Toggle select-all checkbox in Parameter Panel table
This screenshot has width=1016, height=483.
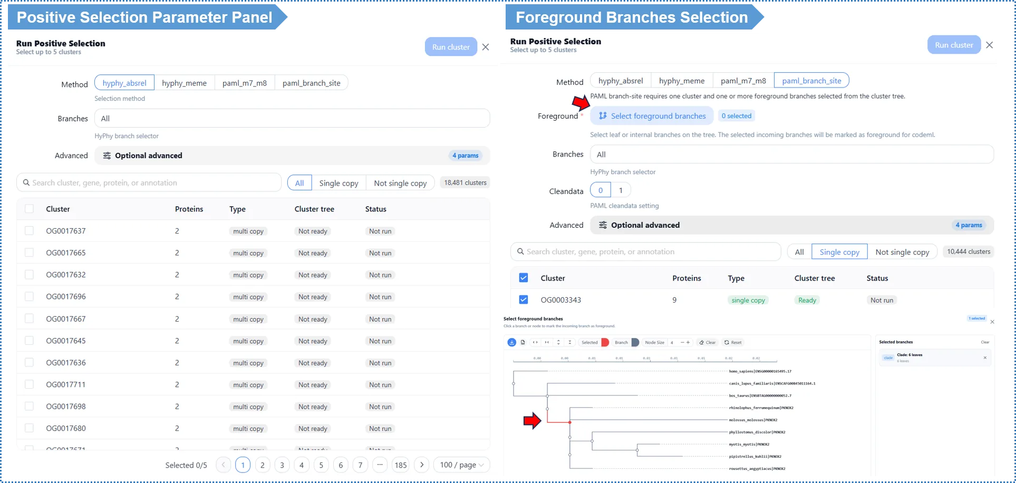pos(30,209)
